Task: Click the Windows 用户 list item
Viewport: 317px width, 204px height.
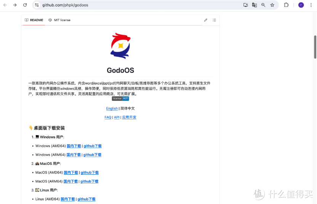Action: (50, 137)
